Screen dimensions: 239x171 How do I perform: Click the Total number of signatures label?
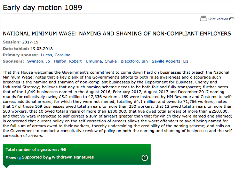pyautogui.click(x=33, y=150)
